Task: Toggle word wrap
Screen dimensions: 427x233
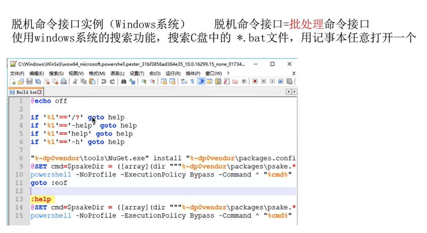Action: (x=184, y=81)
